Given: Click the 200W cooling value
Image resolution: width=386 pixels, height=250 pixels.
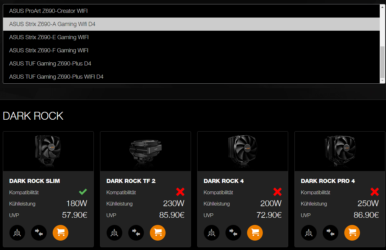Looking at the screenshot, I should pyautogui.click(x=271, y=203).
